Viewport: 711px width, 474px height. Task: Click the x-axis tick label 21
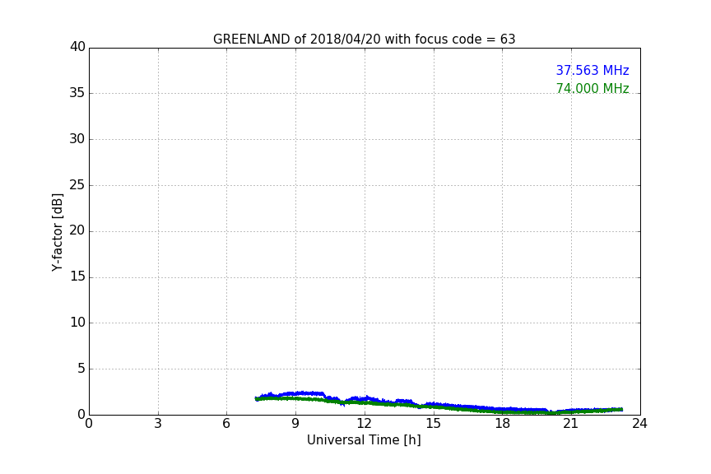(571, 424)
